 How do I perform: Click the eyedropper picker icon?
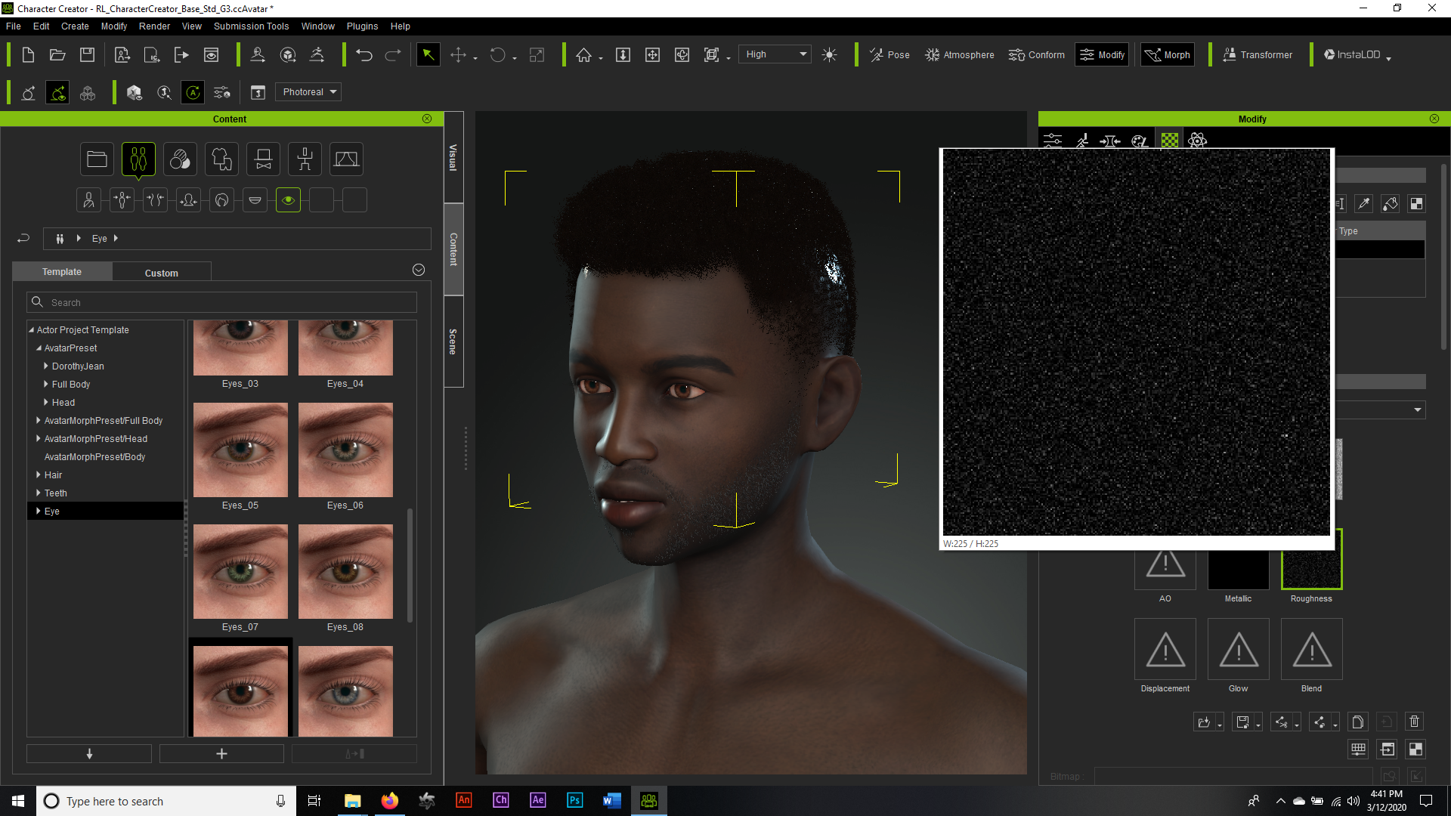(1364, 204)
